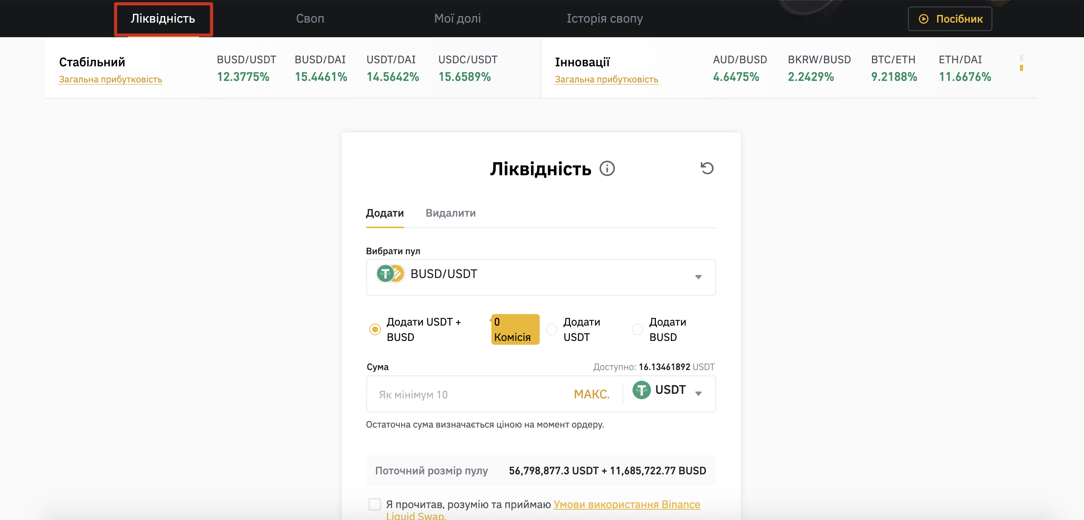Screen dimensions: 1084x520
Task: Click the play icon in Посібник button
Action: point(923,19)
